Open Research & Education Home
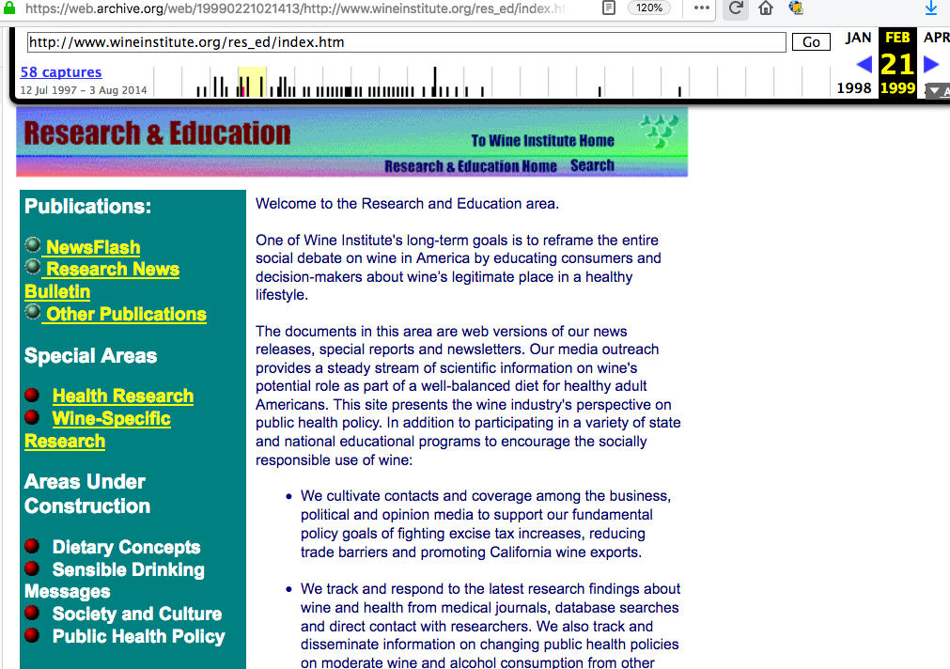This screenshot has width=950, height=669. click(471, 166)
